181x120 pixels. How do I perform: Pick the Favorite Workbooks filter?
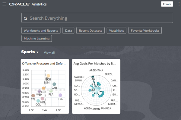pyautogui.click(x=145, y=30)
